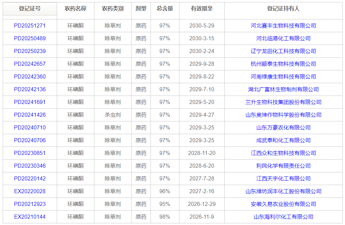Open registration PD20250239 link
This screenshot has width=345, height=225.
click(30, 51)
